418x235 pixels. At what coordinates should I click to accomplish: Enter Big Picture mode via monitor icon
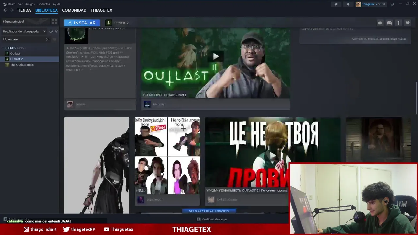(x=392, y=4)
